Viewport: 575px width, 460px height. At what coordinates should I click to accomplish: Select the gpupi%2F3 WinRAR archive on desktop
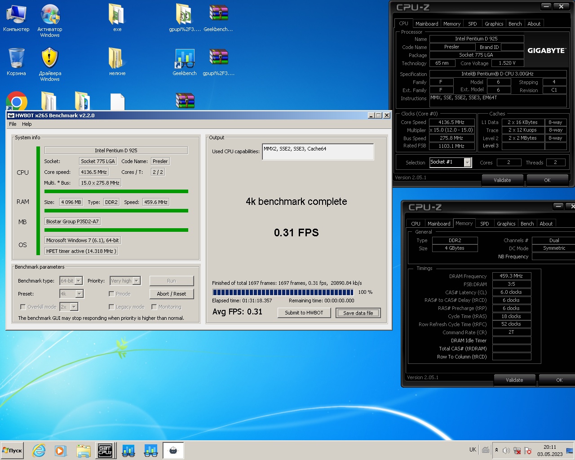click(x=218, y=62)
